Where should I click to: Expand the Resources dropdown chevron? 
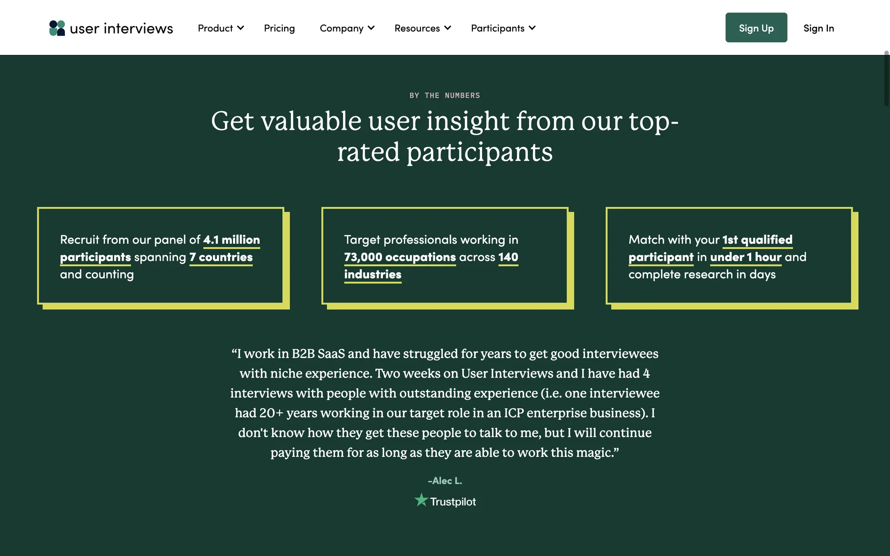447,28
